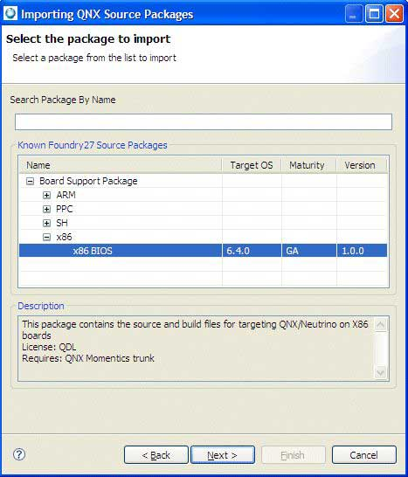
Task: Select the Board Support Package label
Action: (x=88, y=181)
